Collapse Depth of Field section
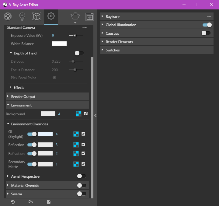 tap(11, 53)
